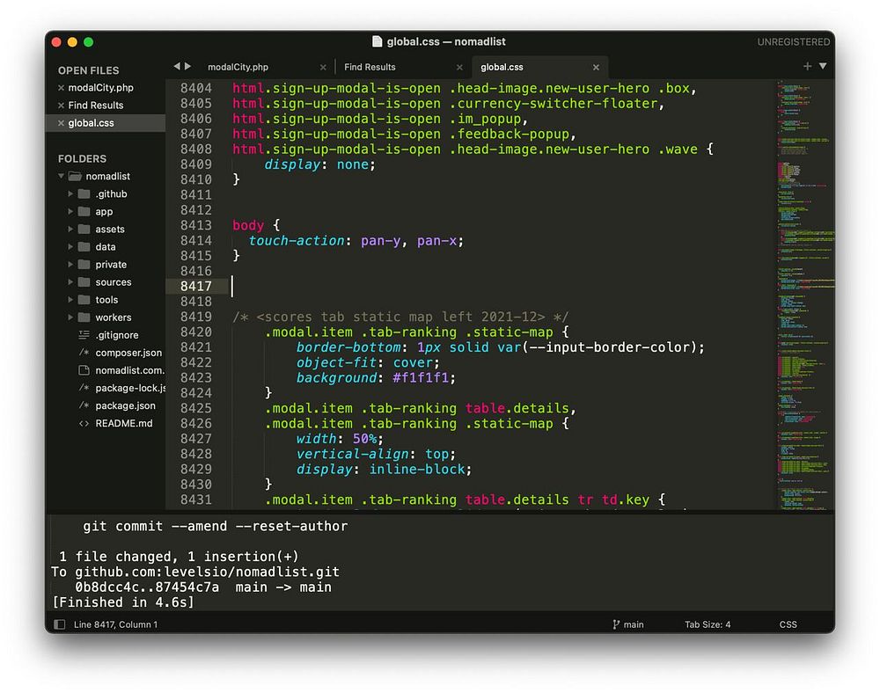The height and width of the screenshot is (693, 880).
Task: Close the Find Results tab
Action: point(459,68)
